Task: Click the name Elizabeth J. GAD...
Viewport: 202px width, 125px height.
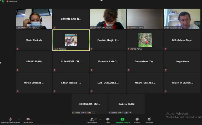Action: [108, 62]
